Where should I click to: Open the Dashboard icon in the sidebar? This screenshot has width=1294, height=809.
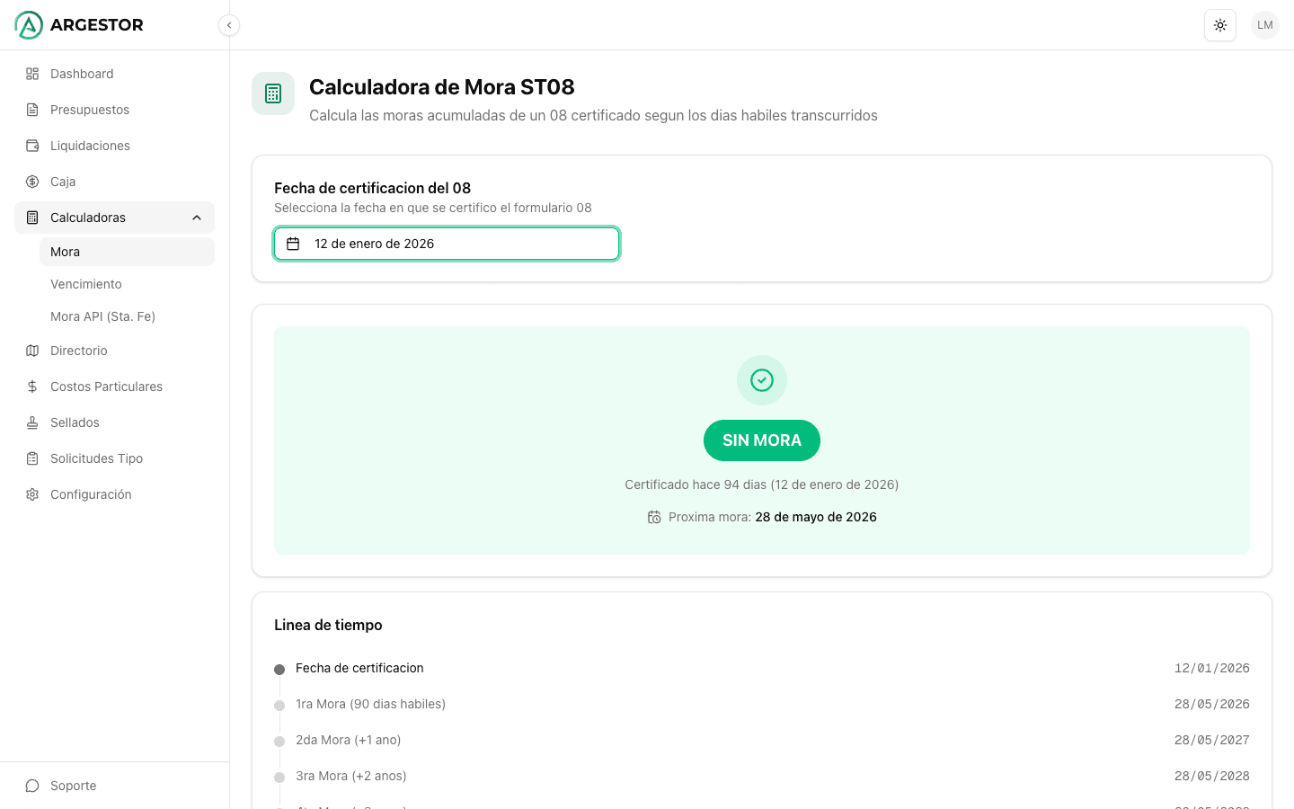(x=33, y=74)
